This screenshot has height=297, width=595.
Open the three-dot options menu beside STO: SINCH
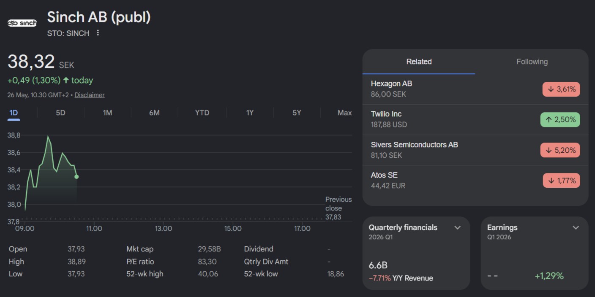tap(98, 32)
